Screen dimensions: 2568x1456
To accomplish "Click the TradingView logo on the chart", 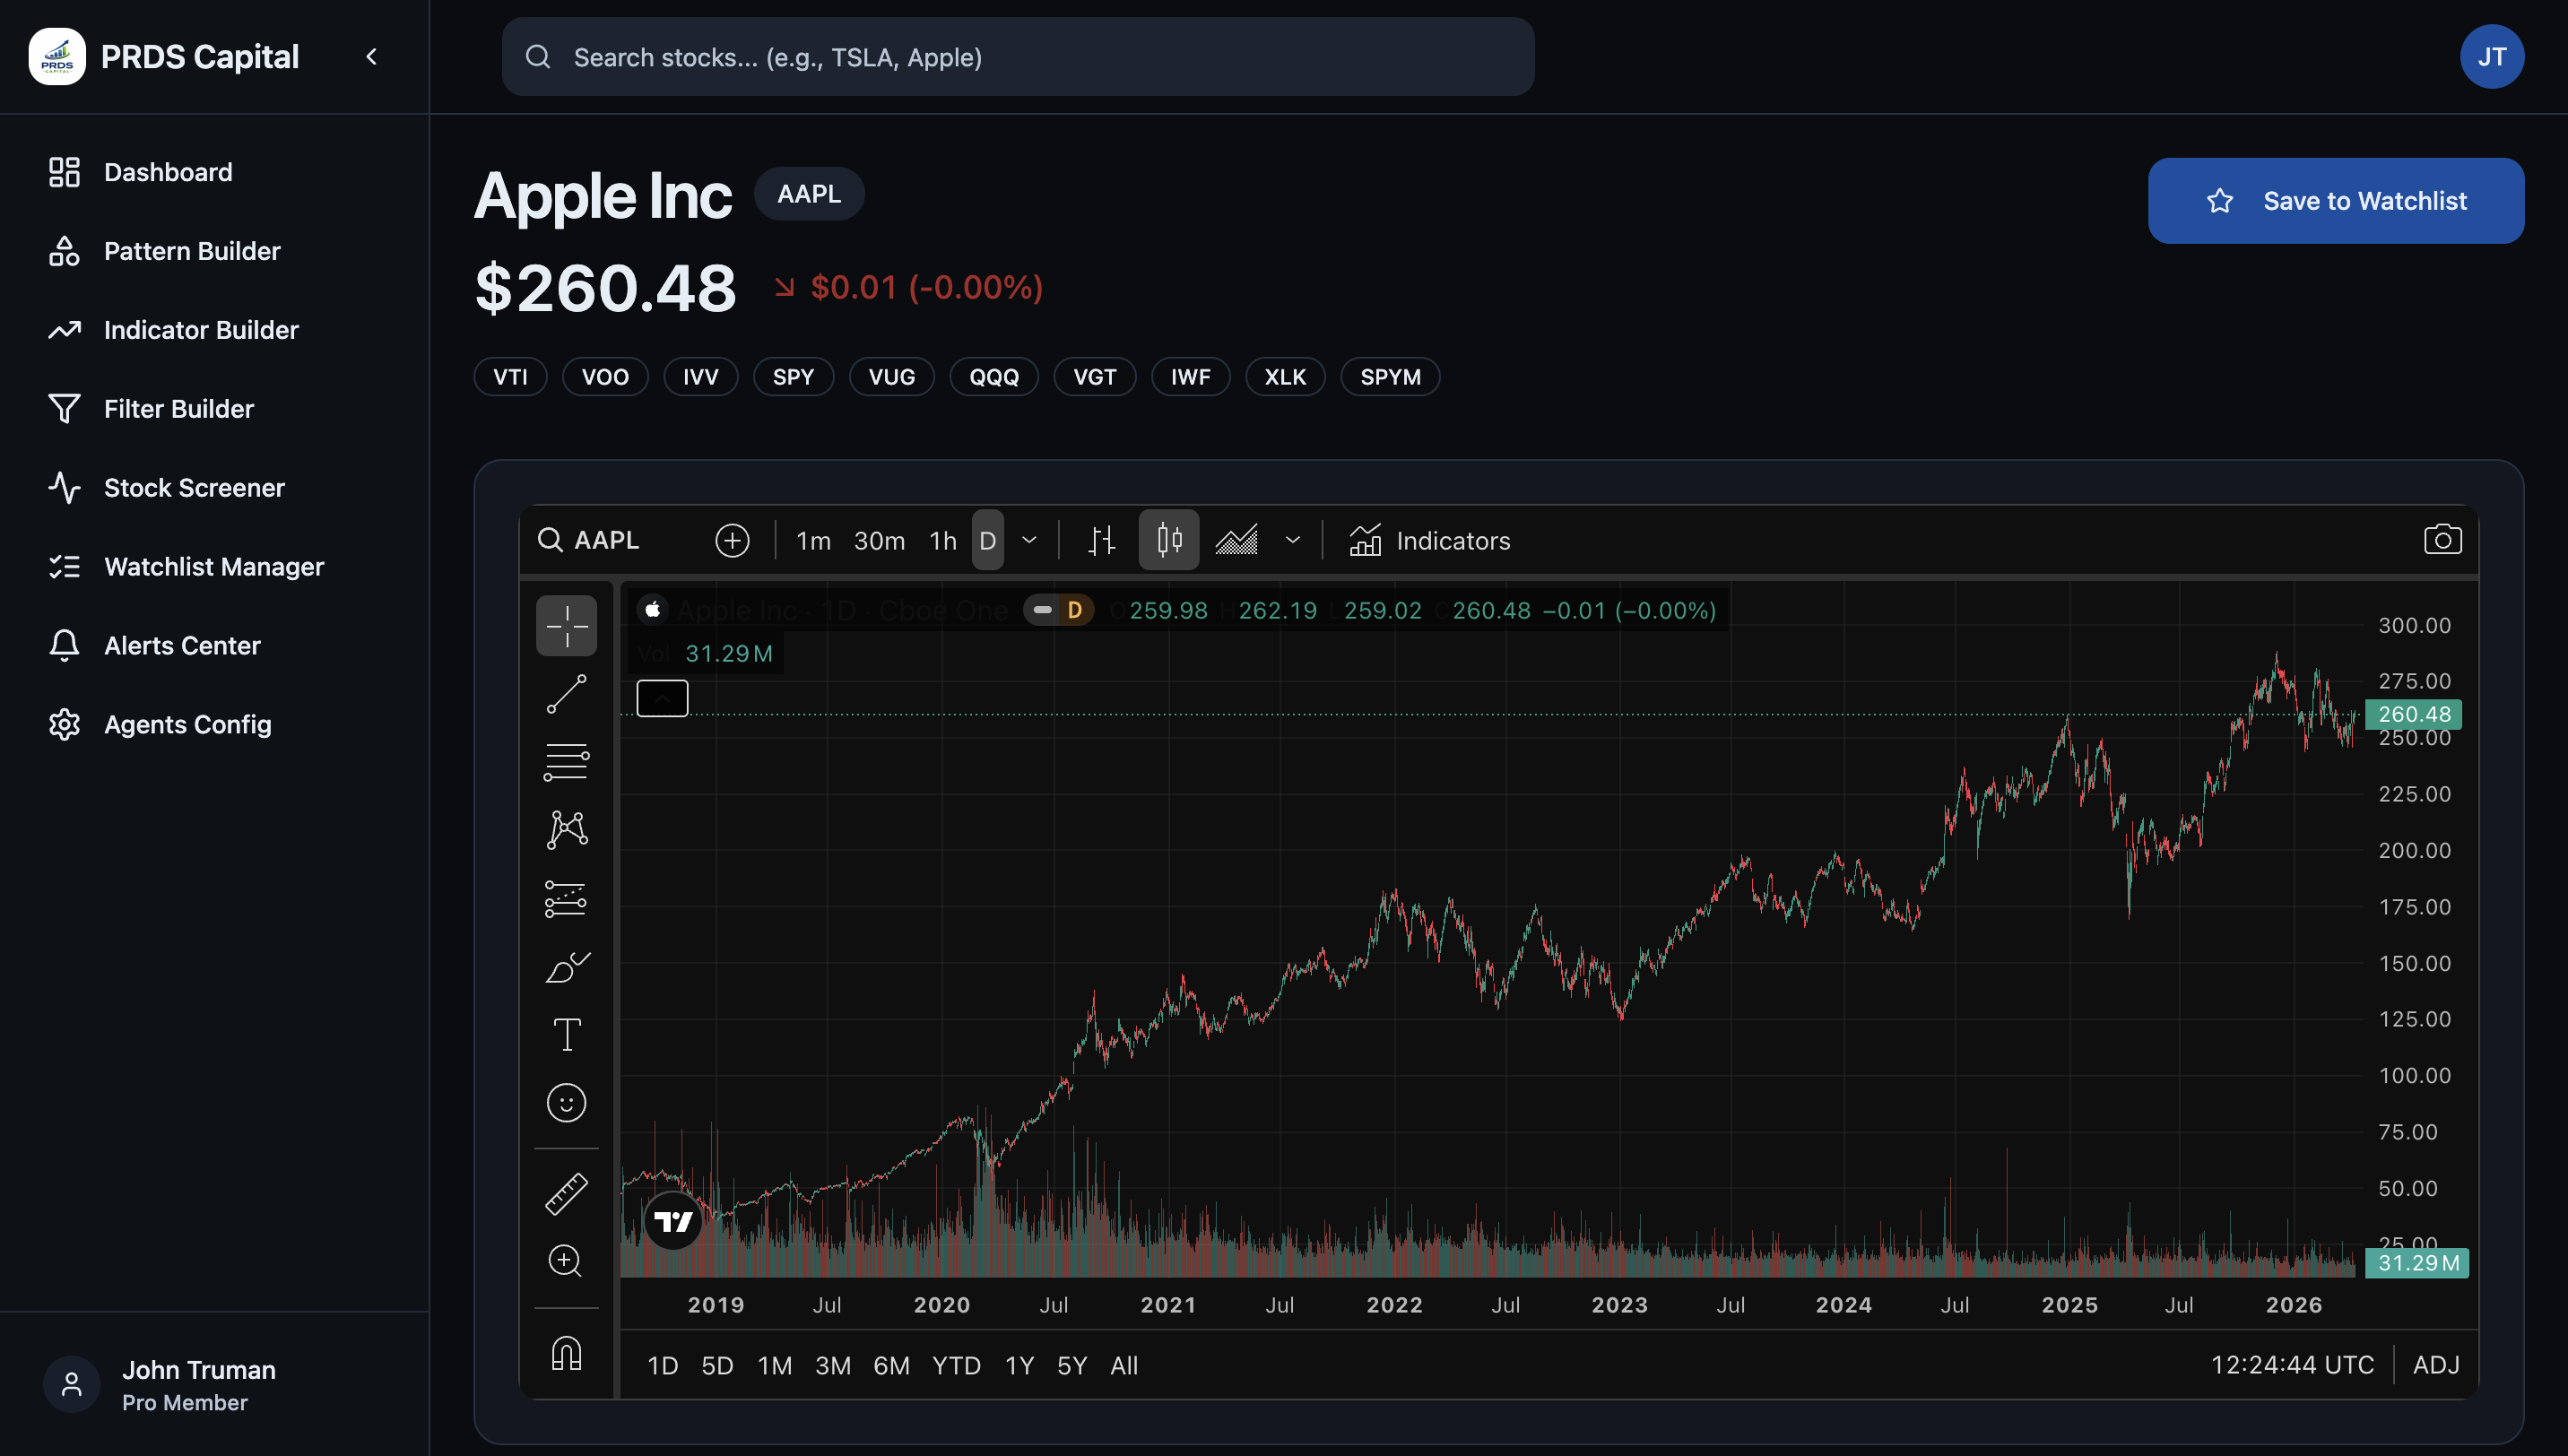I will tap(673, 1221).
